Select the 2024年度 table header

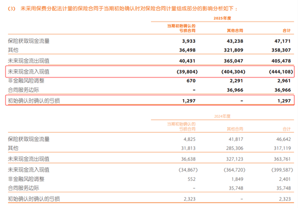(222, 116)
